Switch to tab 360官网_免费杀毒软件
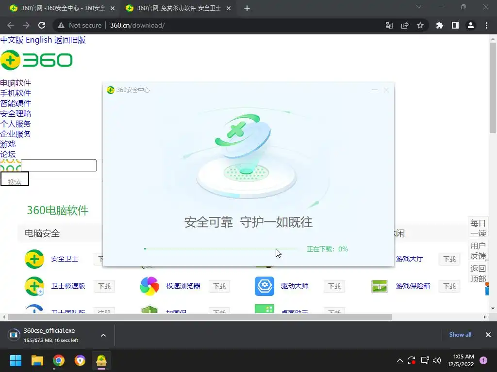Screen dimensions: 497x372 [x=178, y=8]
